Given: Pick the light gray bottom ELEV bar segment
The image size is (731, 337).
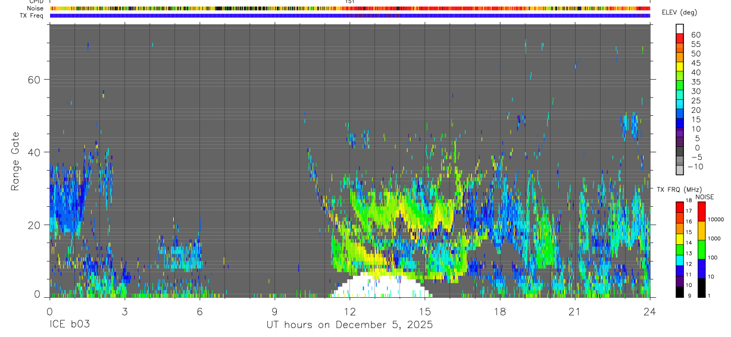Looking at the screenshot, I should (x=680, y=171).
